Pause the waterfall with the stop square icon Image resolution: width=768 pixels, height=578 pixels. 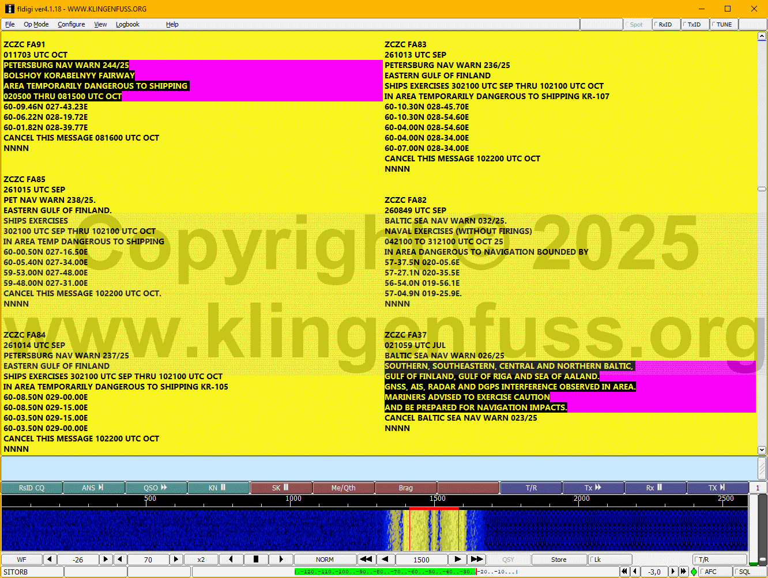point(255,559)
